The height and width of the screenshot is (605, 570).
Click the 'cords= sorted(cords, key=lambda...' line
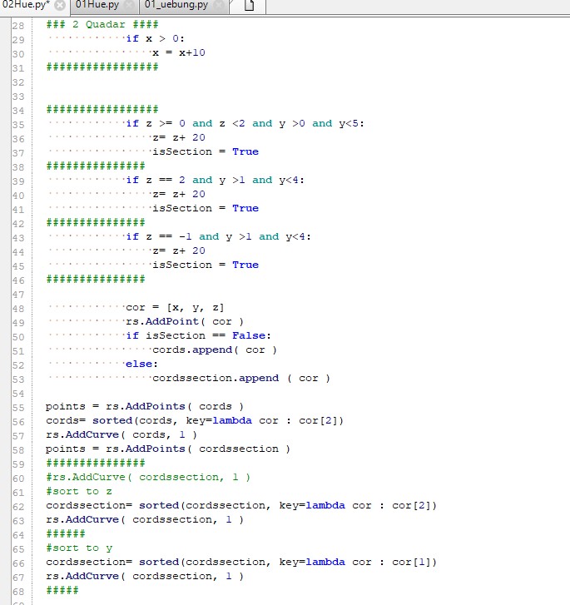195,420
